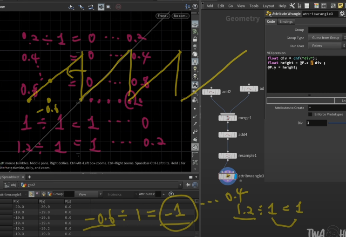Image resolution: width=346 pixels, height=237 pixels.
Task: Open the Edit menu
Action: (221, 6)
